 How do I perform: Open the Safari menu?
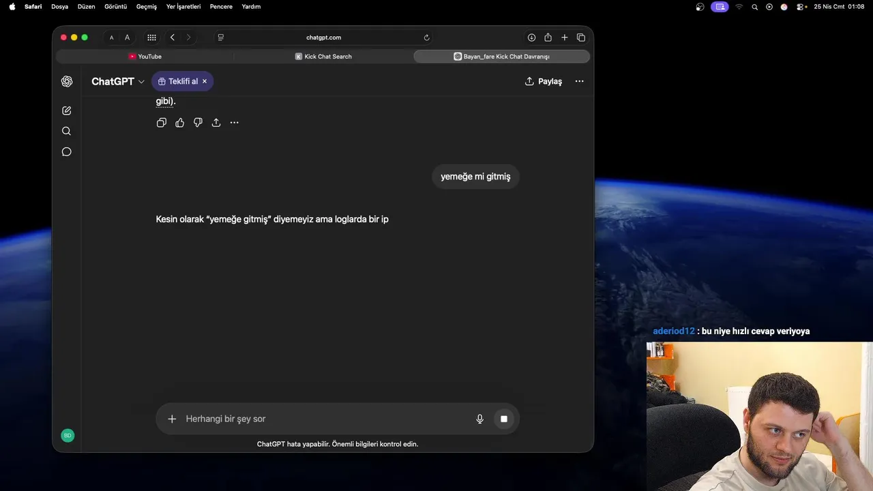[33, 7]
